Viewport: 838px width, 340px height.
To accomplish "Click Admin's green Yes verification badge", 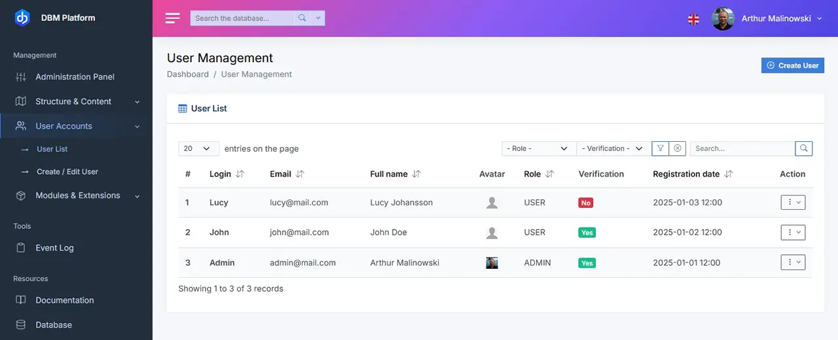I will (587, 263).
